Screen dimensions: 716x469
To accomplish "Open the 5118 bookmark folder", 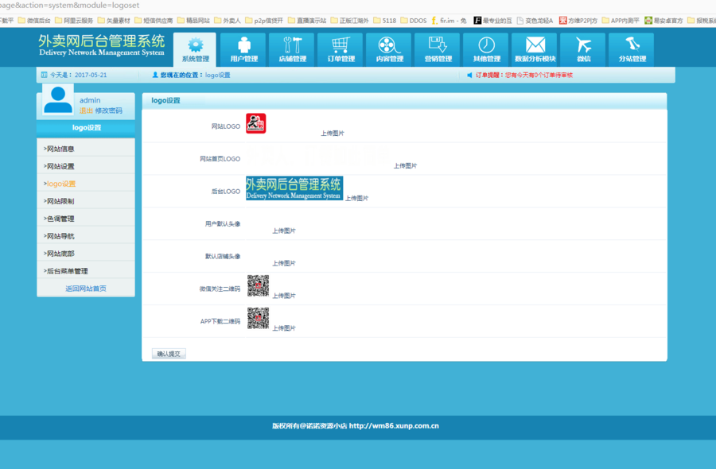I will click(385, 21).
